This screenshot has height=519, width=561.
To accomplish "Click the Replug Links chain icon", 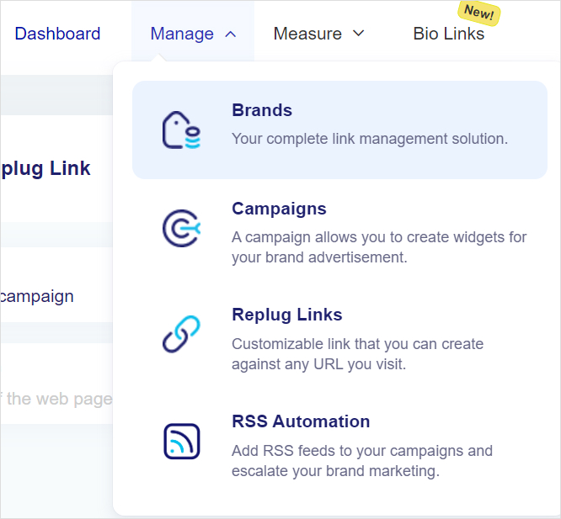I will (181, 334).
